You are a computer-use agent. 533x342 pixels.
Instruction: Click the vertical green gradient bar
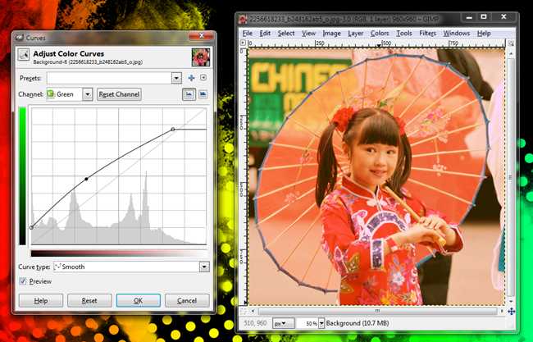[22, 176]
